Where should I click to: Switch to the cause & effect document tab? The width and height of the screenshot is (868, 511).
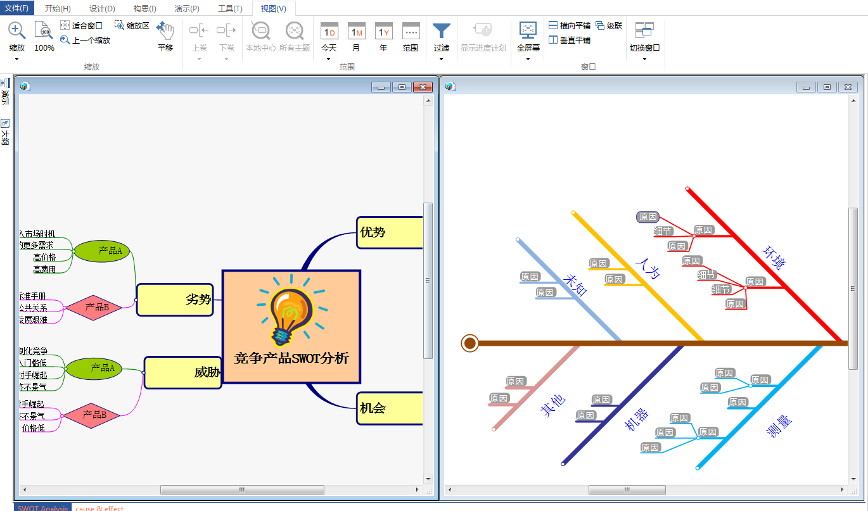point(99,508)
